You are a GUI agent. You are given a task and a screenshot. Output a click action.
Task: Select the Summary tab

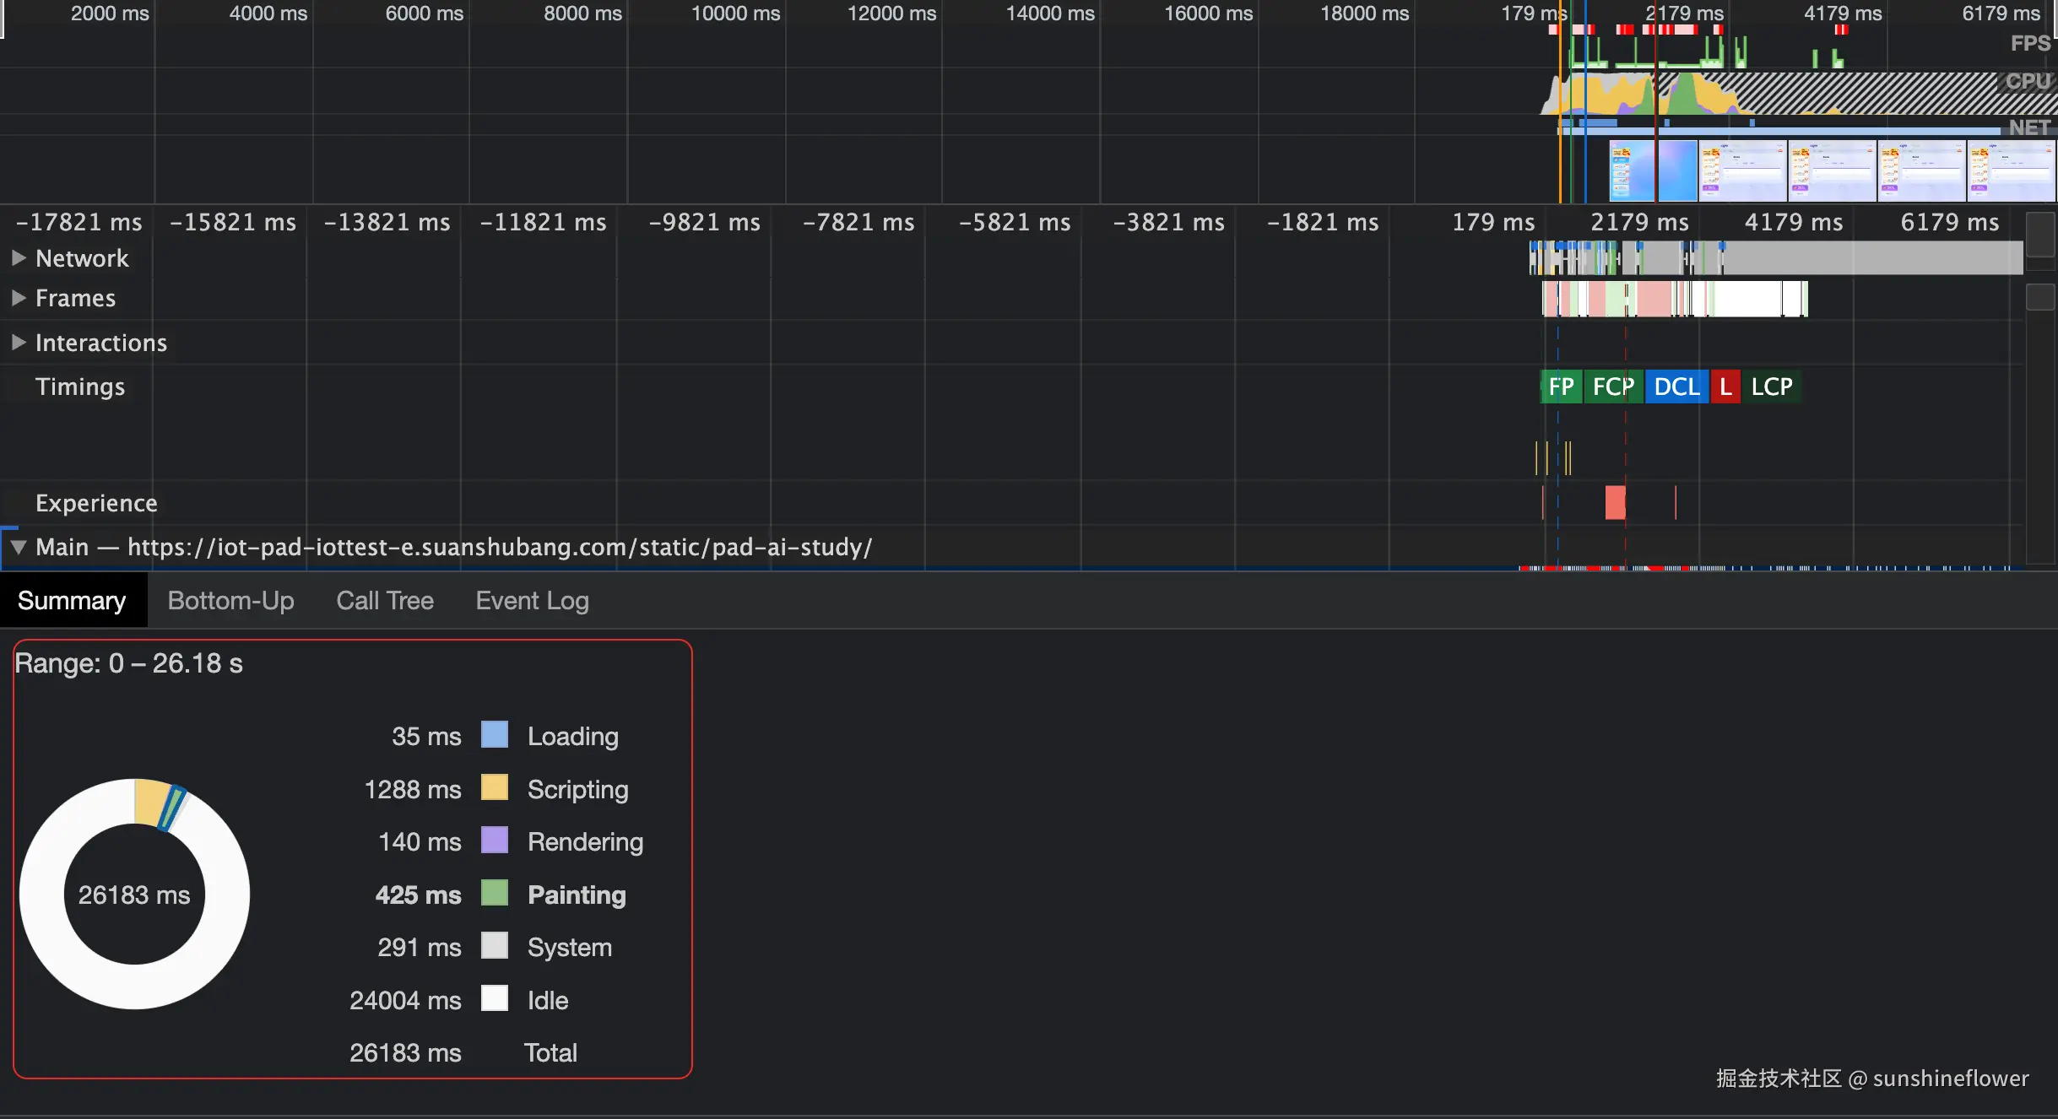tap(72, 601)
